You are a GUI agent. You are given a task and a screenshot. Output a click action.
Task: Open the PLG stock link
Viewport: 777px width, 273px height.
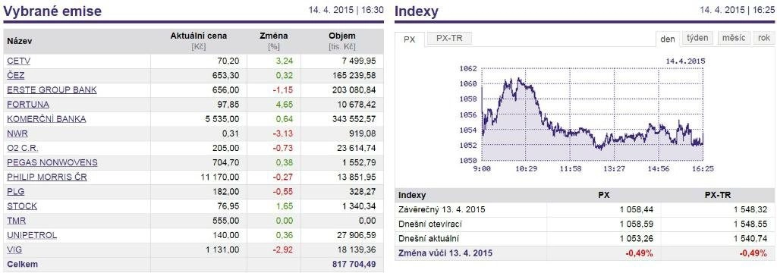[15, 191]
